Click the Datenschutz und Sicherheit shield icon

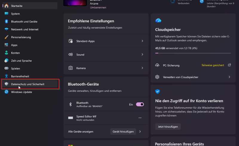(6, 84)
